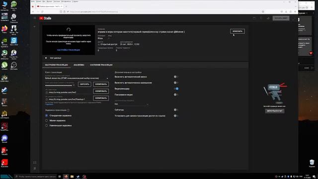
Task: Click the Изменить (Edit) button
Action: coord(238,31)
